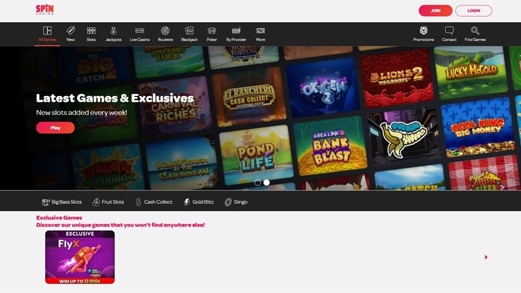
Task: Click the Gold Blitz label
Action: pos(203,202)
